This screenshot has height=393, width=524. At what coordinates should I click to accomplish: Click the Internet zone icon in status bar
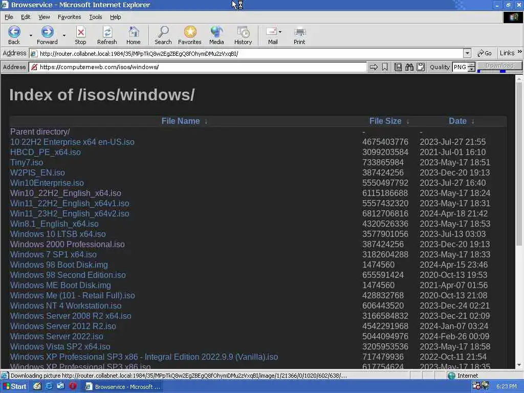pos(451,376)
